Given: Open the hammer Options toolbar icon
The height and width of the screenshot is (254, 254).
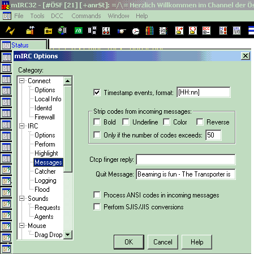Looking at the screenshot, I should click(x=30, y=31).
